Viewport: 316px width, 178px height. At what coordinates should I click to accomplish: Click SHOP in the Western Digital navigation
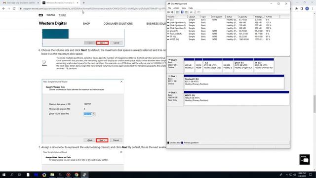click(86, 24)
